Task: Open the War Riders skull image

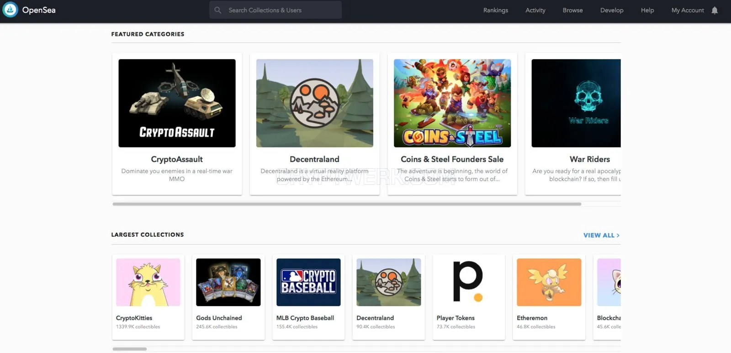Action: click(576, 103)
